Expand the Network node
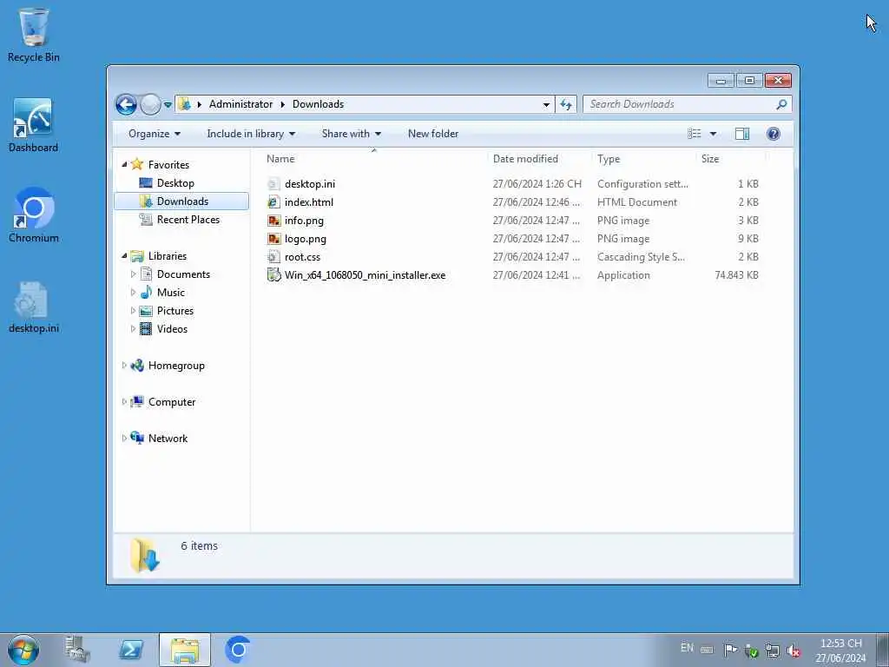 coord(124,439)
